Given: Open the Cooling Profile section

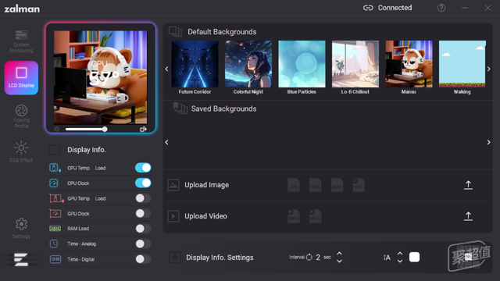Looking at the screenshot, I should [x=21, y=116].
